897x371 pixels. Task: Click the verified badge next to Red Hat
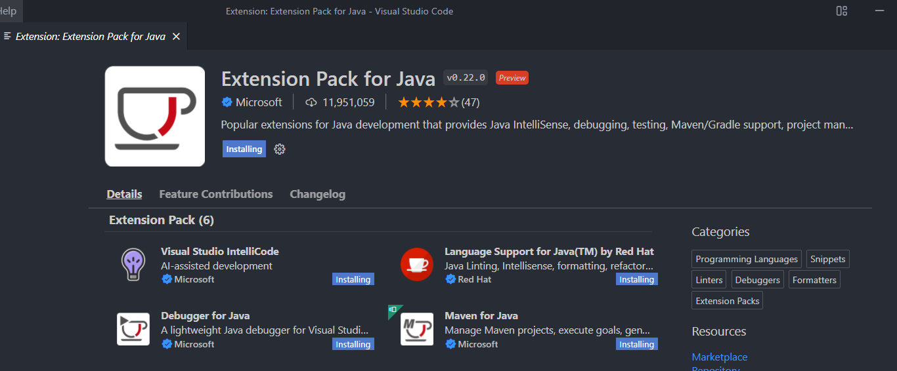pyautogui.click(x=450, y=279)
